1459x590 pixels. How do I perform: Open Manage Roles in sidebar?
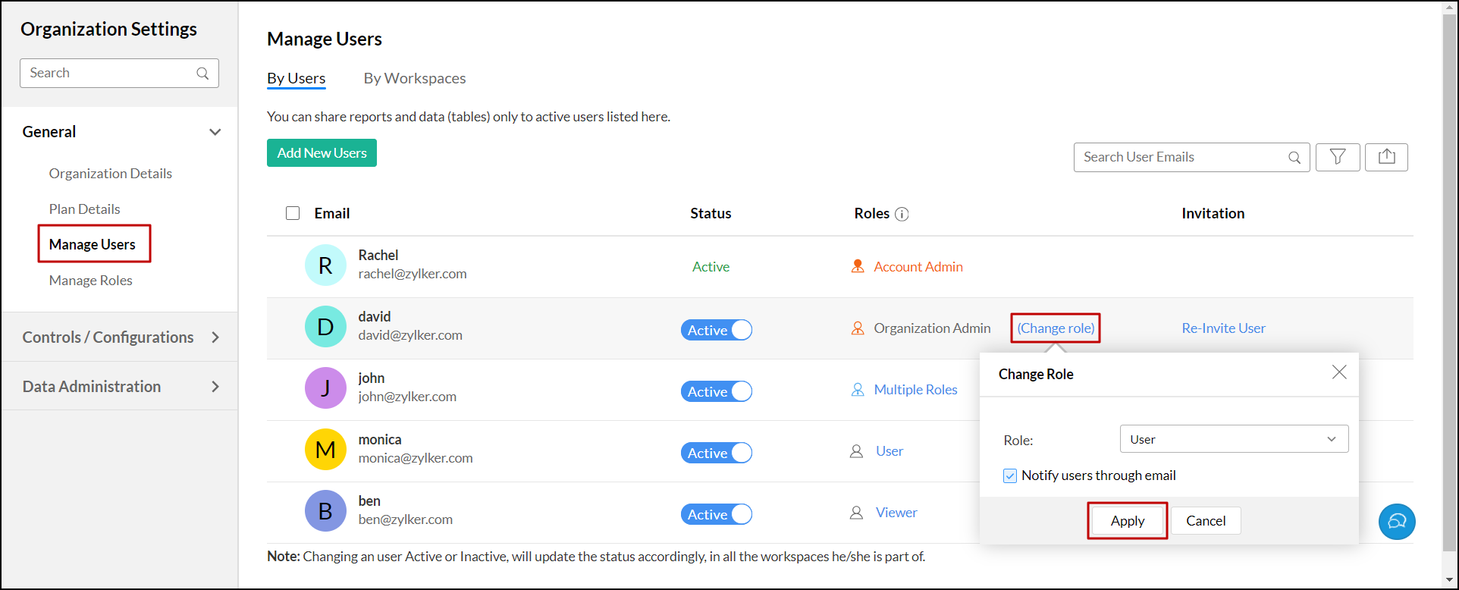tap(90, 281)
